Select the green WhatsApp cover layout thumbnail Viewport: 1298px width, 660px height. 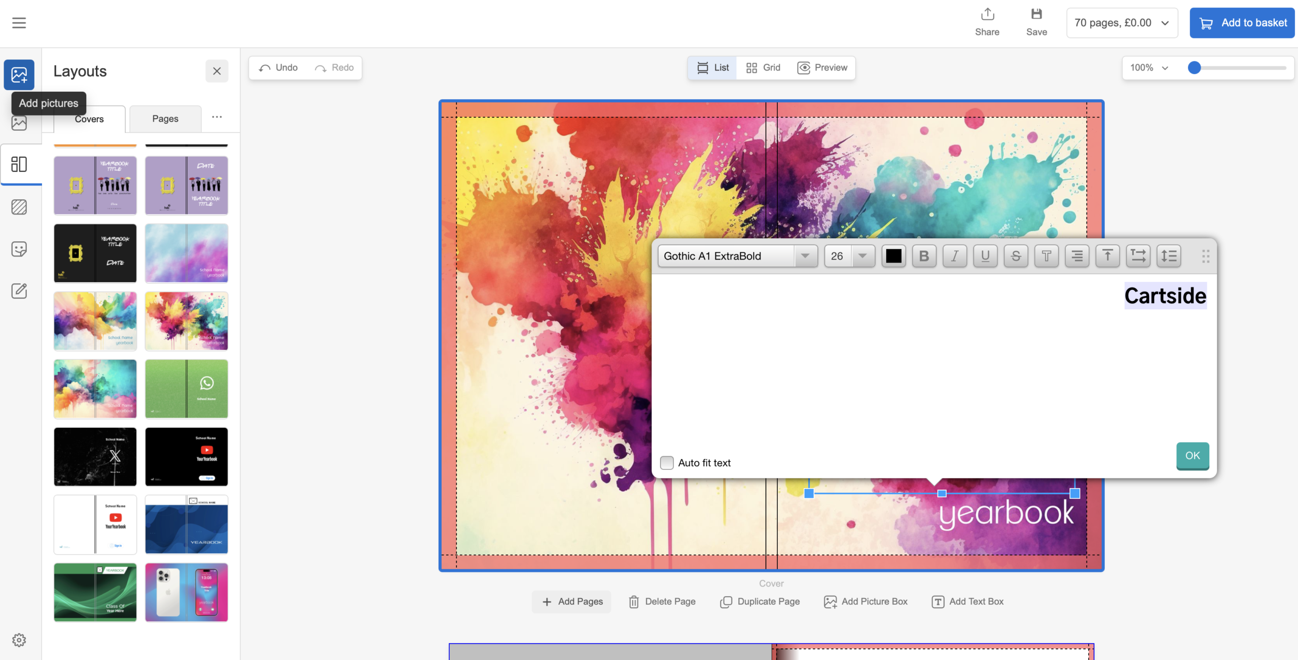186,389
